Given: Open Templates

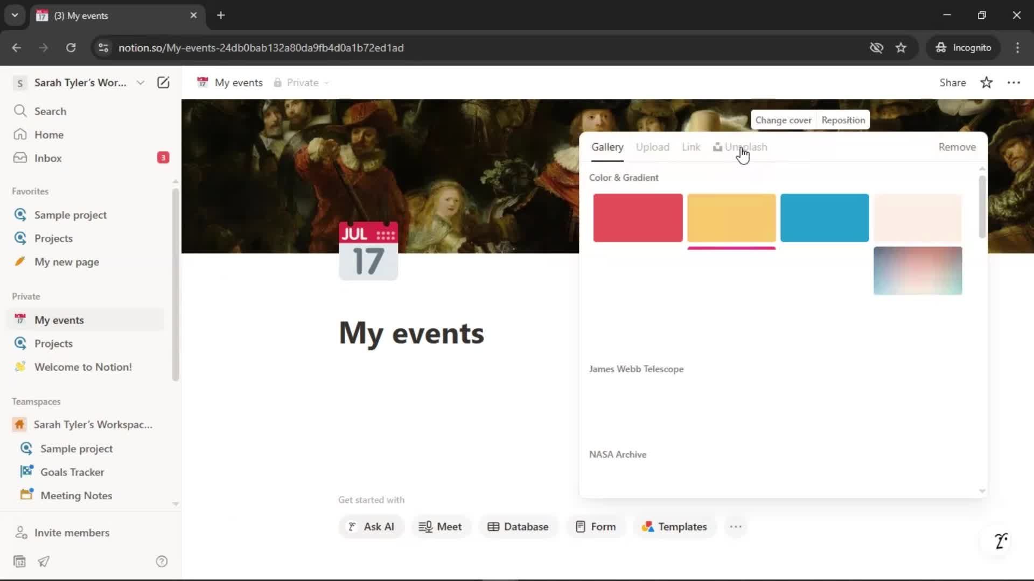Looking at the screenshot, I should [x=674, y=527].
